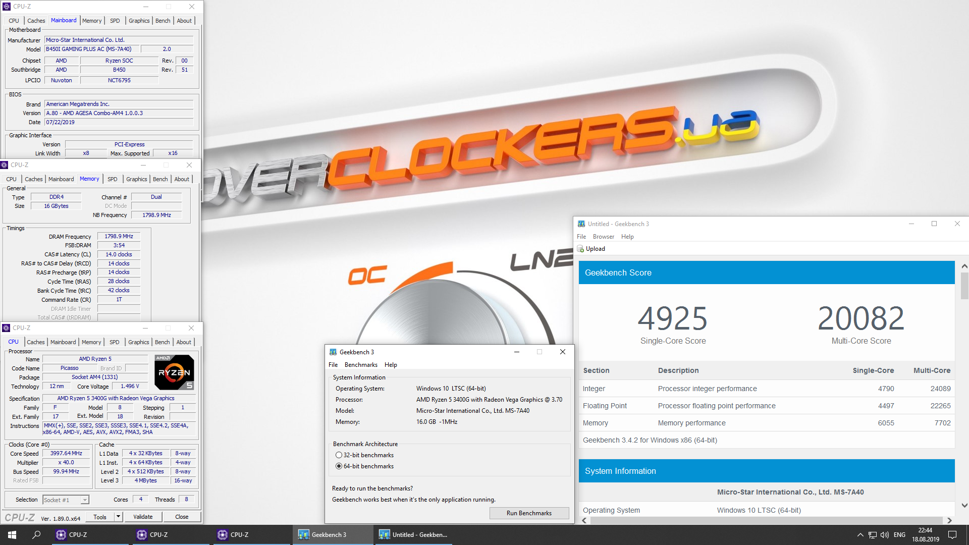Image resolution: width=969 pixels, height=545 pixels.
Task: Click BIOS date field 07/22/2019
Action: [119, 122]
